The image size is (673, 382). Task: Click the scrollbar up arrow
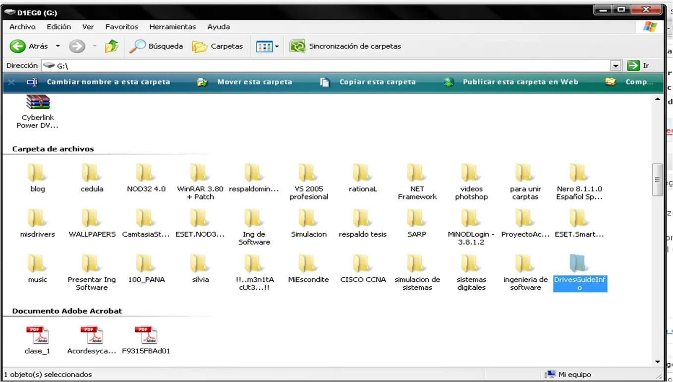[658, 99]
